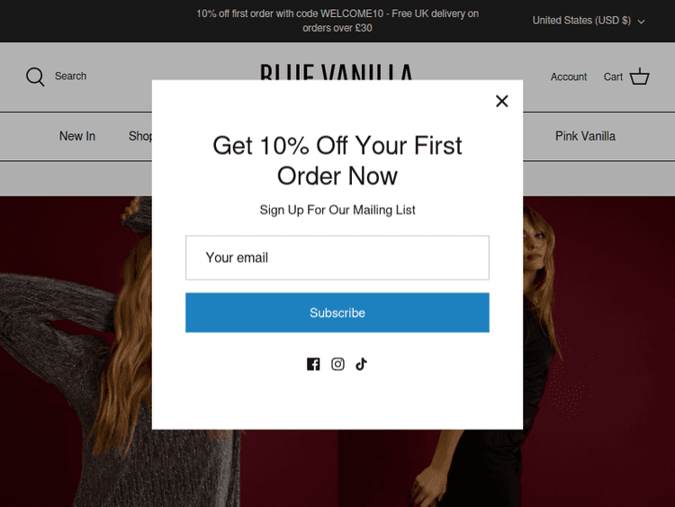The image size is (675, 507).
Task: Open the cart basket icon
Action: [x=640, y=77]
